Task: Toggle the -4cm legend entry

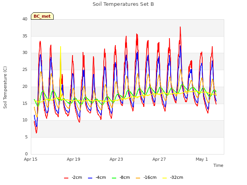Action: click(97, 177)
